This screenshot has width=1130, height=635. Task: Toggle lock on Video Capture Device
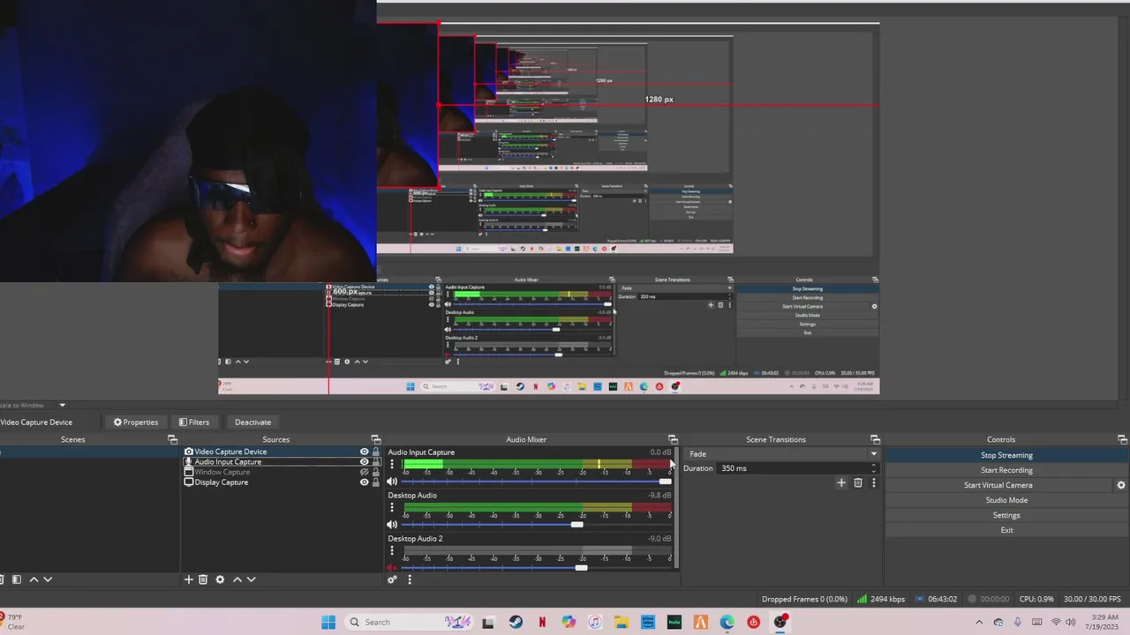point(376,452)
